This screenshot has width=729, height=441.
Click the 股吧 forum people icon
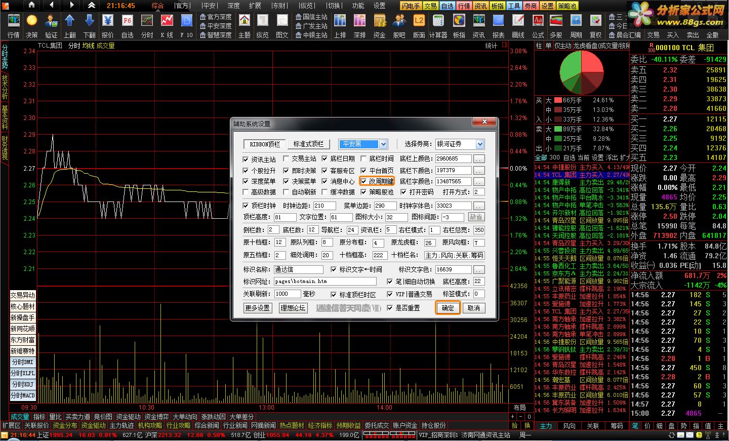point(399,26)
